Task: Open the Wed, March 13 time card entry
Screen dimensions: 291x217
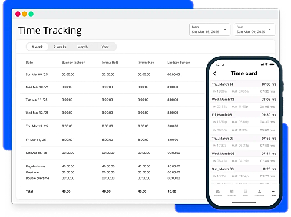Action: pos(244,100)
